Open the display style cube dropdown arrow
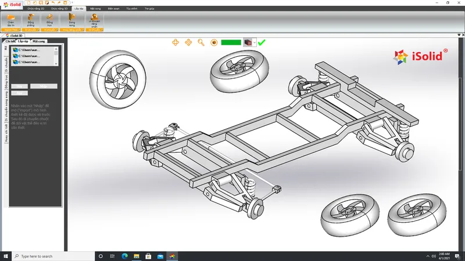 pyautogui.click(x=255, y=42)
